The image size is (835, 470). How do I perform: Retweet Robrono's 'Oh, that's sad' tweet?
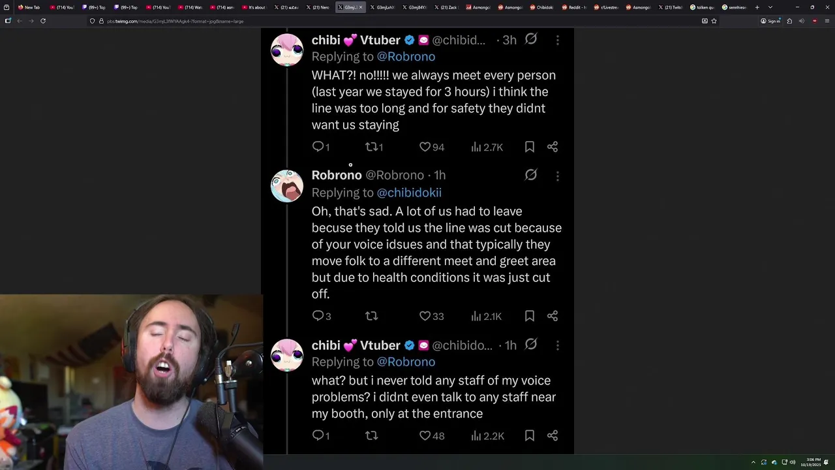[372, 316]
